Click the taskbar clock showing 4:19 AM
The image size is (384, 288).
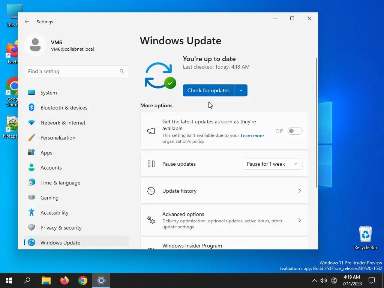click(x=352, y=280)
